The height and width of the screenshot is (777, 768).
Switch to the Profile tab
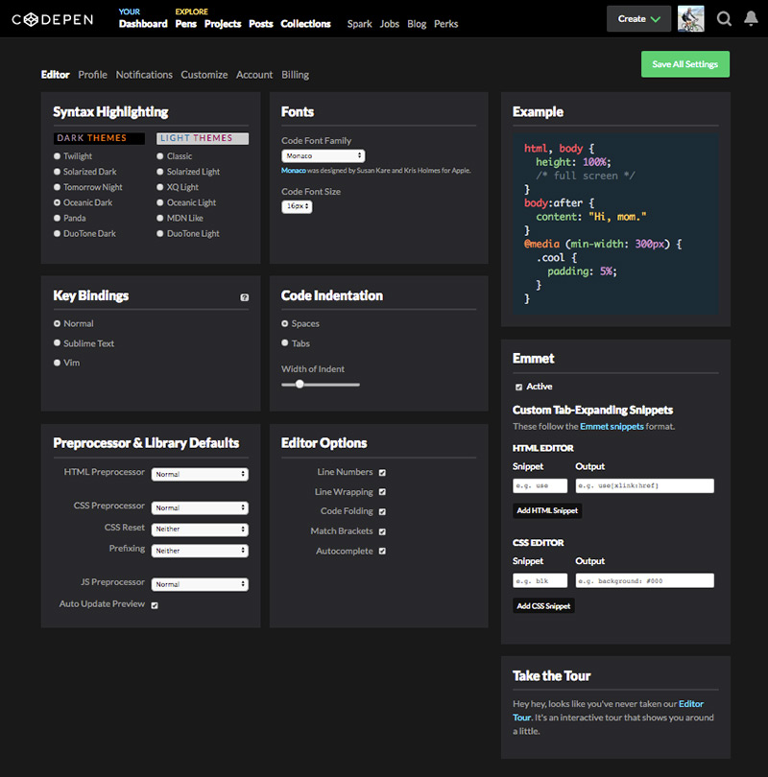click(x=92, y=75)
